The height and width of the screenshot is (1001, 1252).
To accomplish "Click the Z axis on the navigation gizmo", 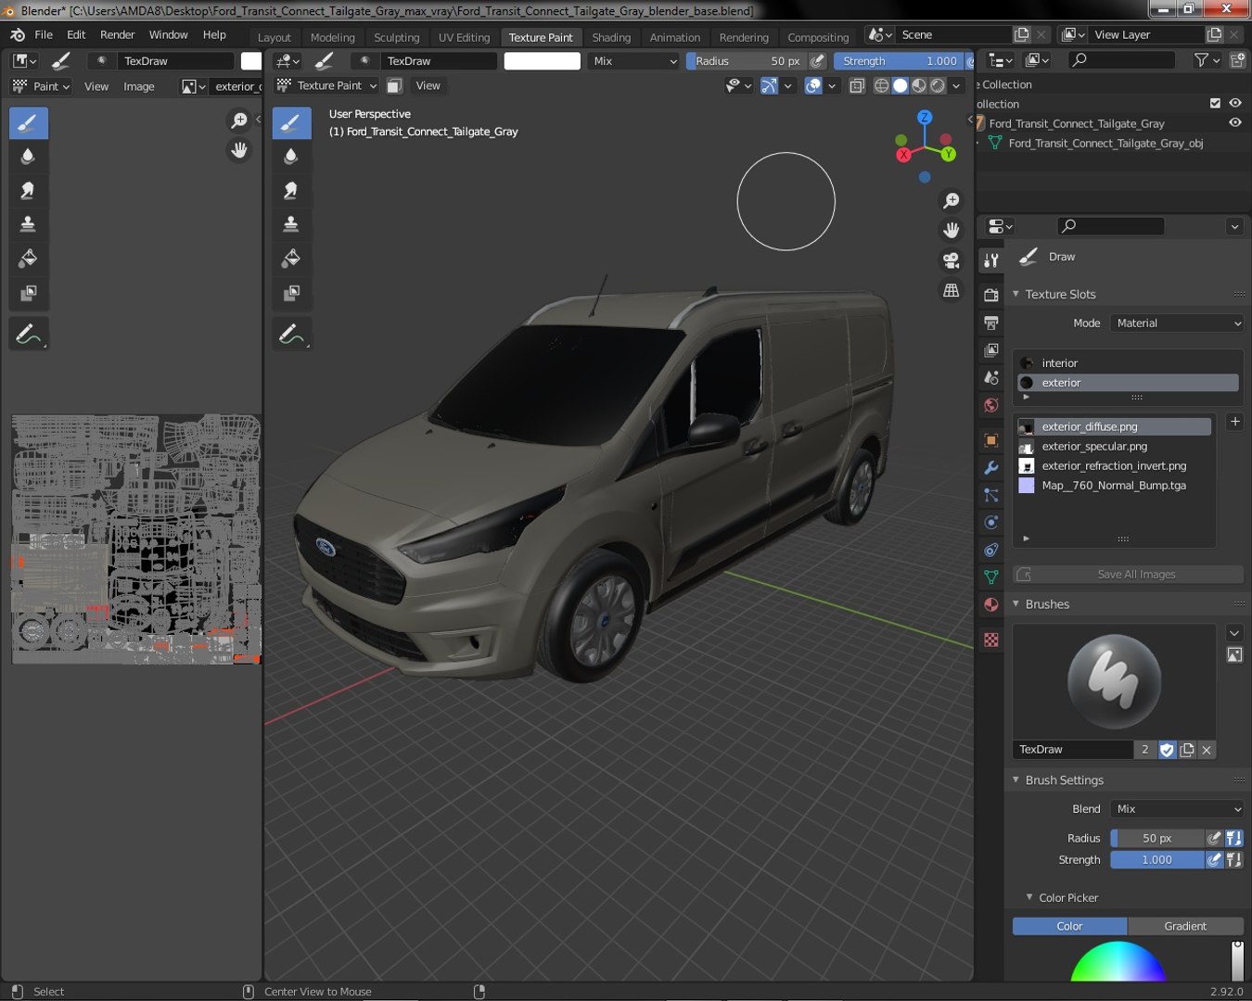I will [x=925, y=118].
